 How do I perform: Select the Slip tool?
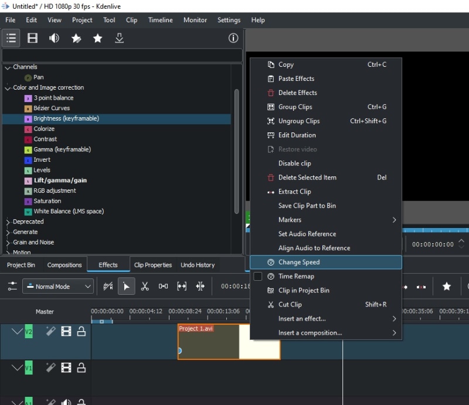[182, 286]
